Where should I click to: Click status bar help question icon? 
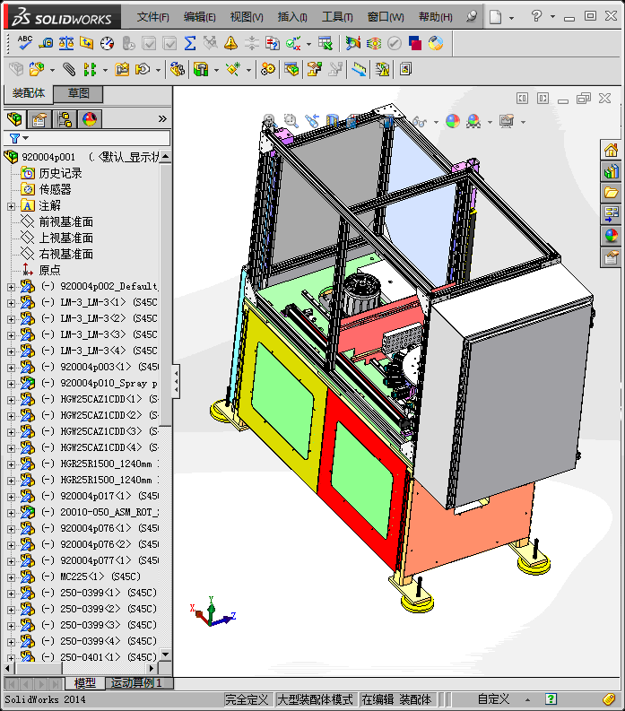click(551, 699)
